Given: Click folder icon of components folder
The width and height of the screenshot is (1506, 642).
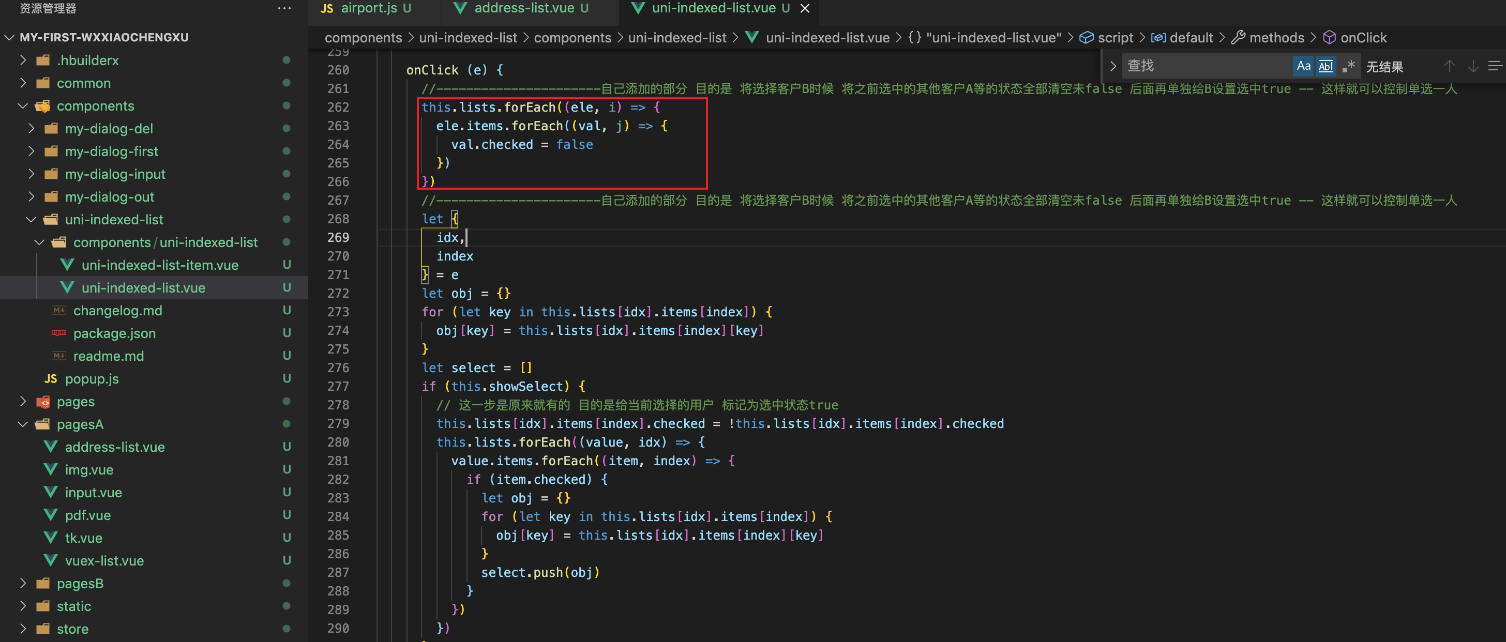Looking at the screenshot, I should coord(43,106).
